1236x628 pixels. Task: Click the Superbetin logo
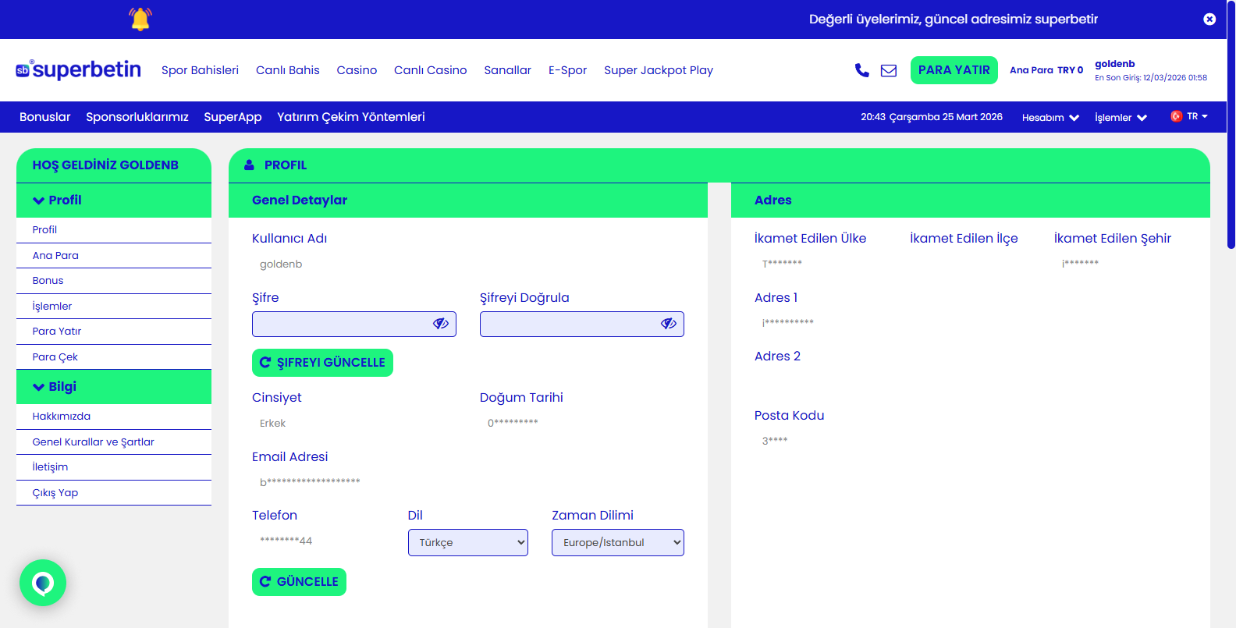point(79,70)
